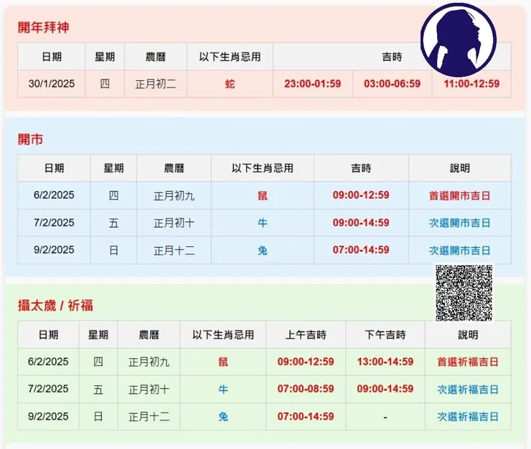Click the 以下生肖忌用 header in 開市 table

pos(263,168)
